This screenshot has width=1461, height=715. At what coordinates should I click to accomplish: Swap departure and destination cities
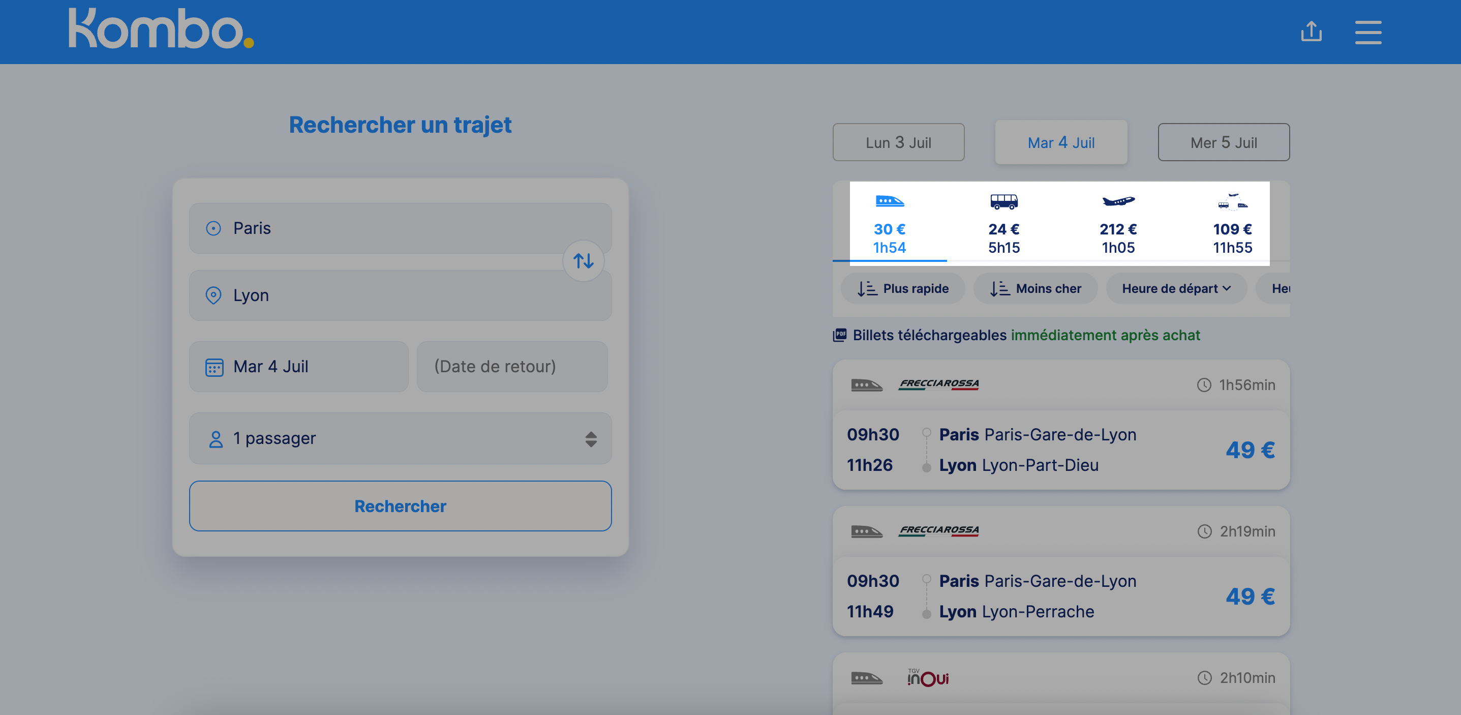click(583, 261)
